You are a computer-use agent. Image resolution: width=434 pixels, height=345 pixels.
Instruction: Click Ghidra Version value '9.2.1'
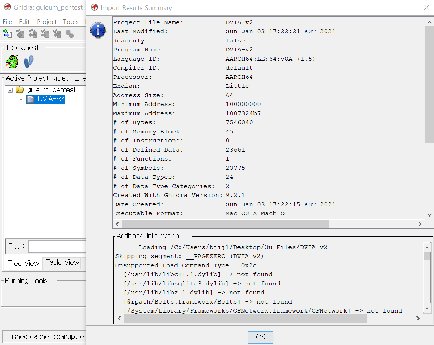(x=235, y=195)
